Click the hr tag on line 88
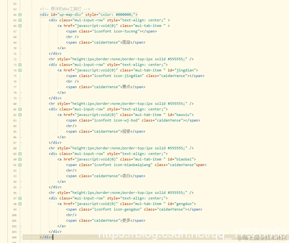 (x=121, y=148)
